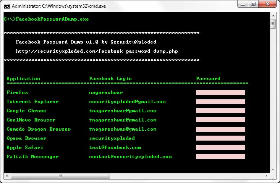Image resolution: width=280 pixels, height=183 pixels.
Task: Click the masked password for Internet Explorer
Action: 220,102
